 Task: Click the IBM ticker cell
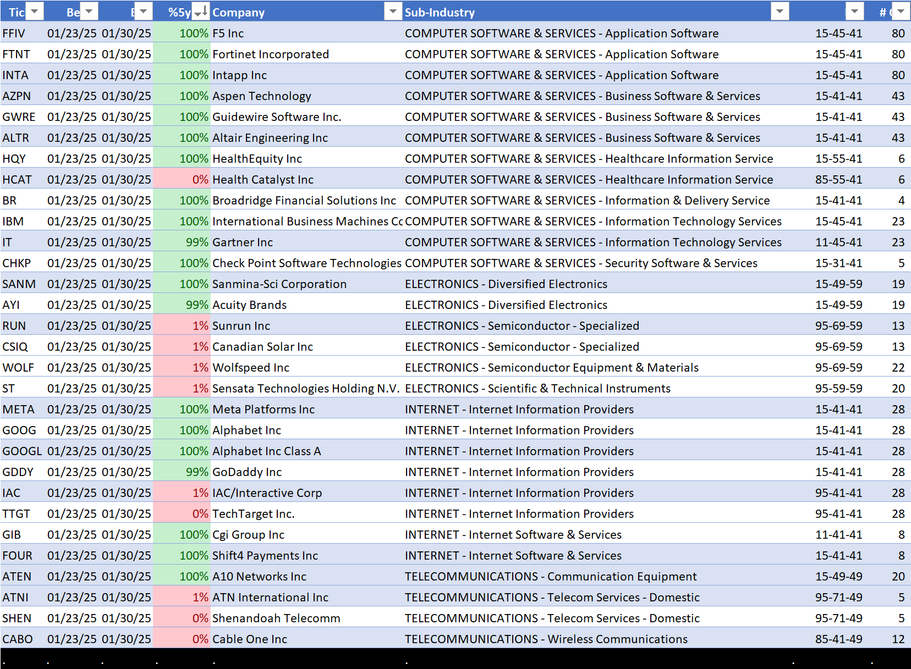(23, 221)
